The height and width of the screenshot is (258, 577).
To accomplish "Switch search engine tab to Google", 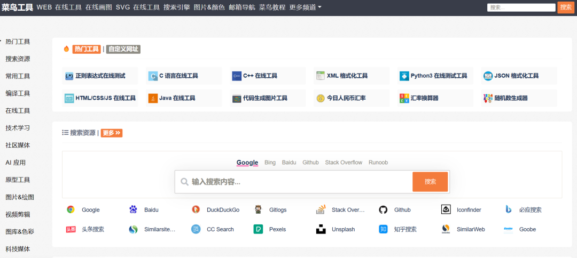I will 247,162.
